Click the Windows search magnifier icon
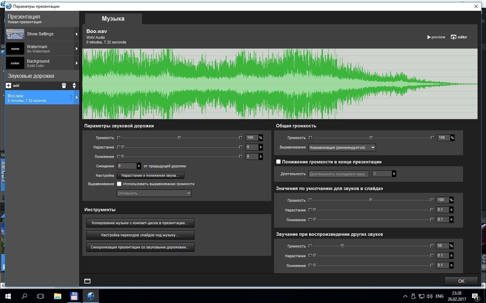486x303 pixels. tap(24, 296)
